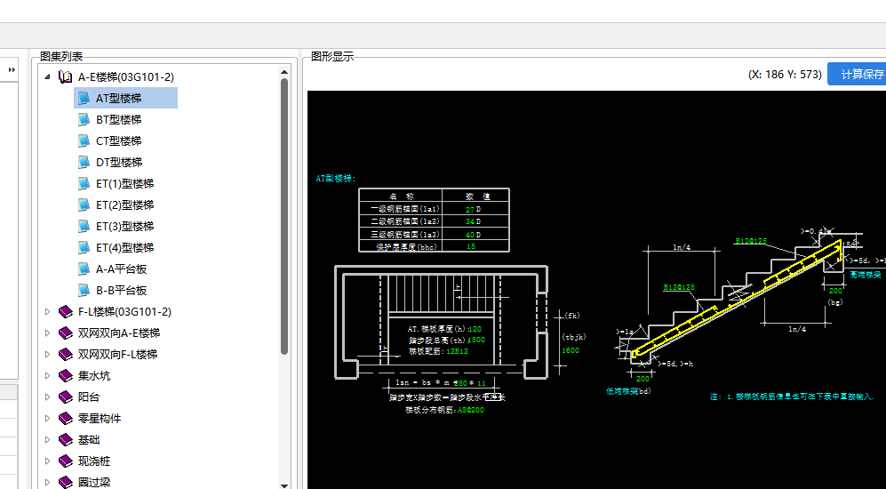Viewport: 886px width, 489px height.
Task: Click the step width value 280
Action: click(460, 383)
